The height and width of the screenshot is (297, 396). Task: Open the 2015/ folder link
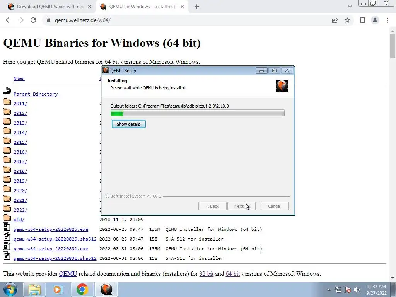(20, 142)
